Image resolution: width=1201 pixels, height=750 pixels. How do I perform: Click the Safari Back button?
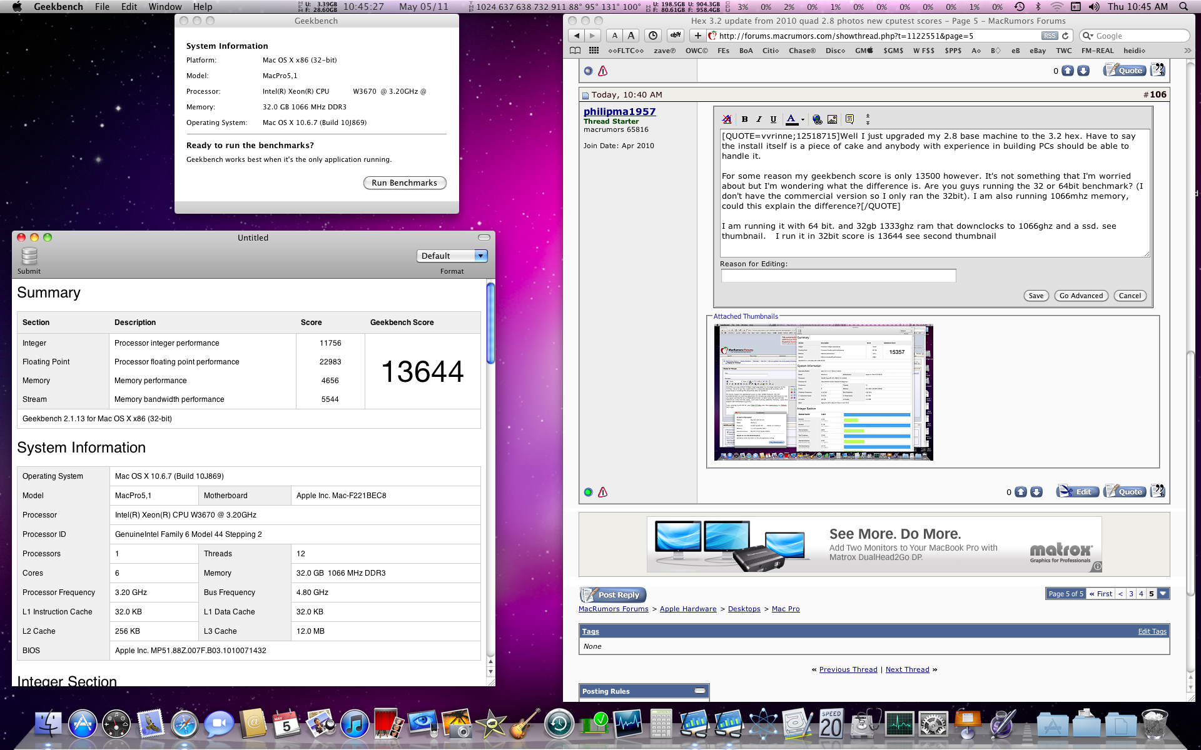click(576, 36)
